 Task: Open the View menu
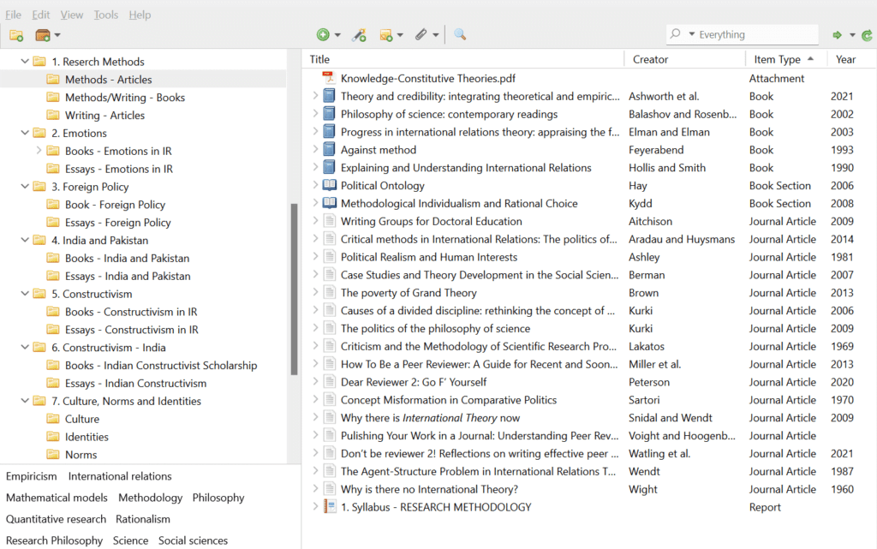pos(72,15)
